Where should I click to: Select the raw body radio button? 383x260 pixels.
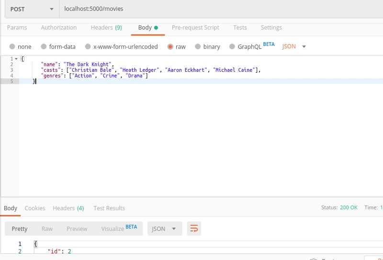point(170,46)
